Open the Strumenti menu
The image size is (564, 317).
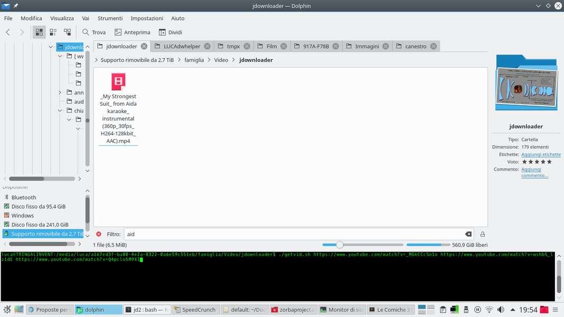[110, 18]
